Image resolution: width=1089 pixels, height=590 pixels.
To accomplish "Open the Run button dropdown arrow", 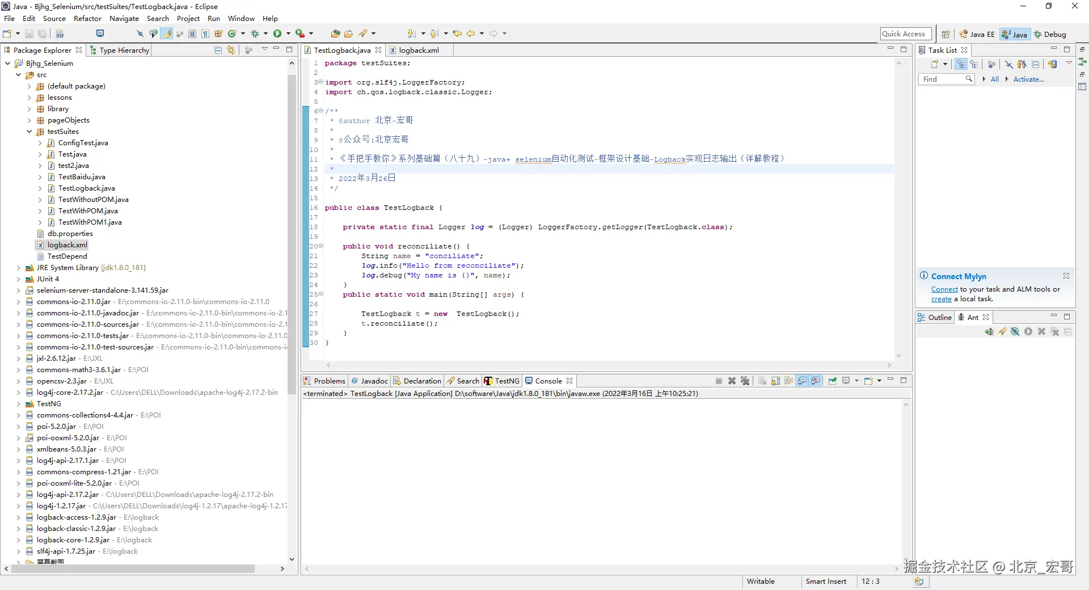I will pos(288,34).
